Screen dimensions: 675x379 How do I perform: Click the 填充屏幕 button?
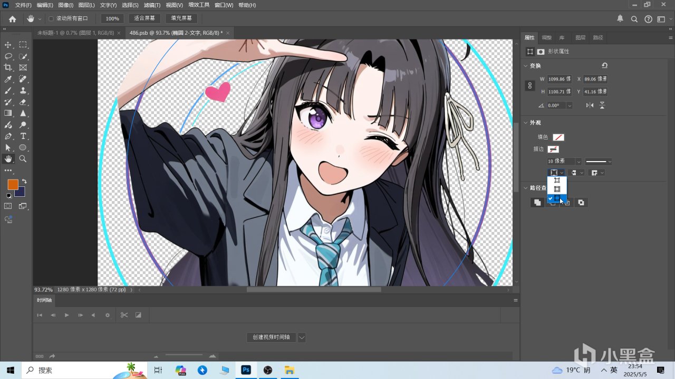pyautogui.click(x=181, y=19)
